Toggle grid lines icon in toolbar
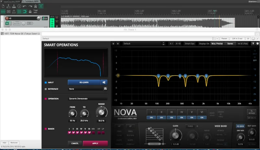 [19, 12]
